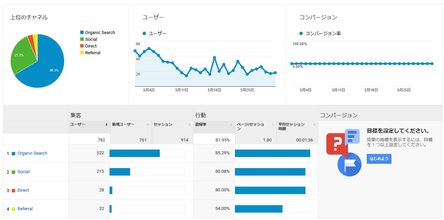The image size is (444, 220).
Task: Open the Organic Search channel link
Action: pyautogui.click(x=32, y=153)
